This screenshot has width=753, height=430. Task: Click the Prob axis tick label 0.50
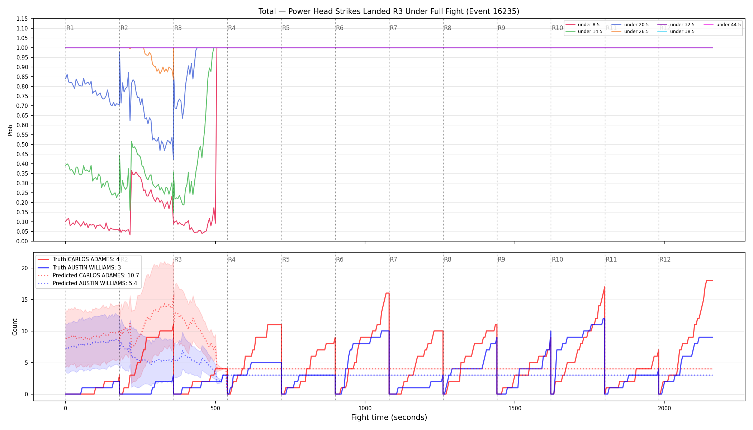[x=22, y=144]
